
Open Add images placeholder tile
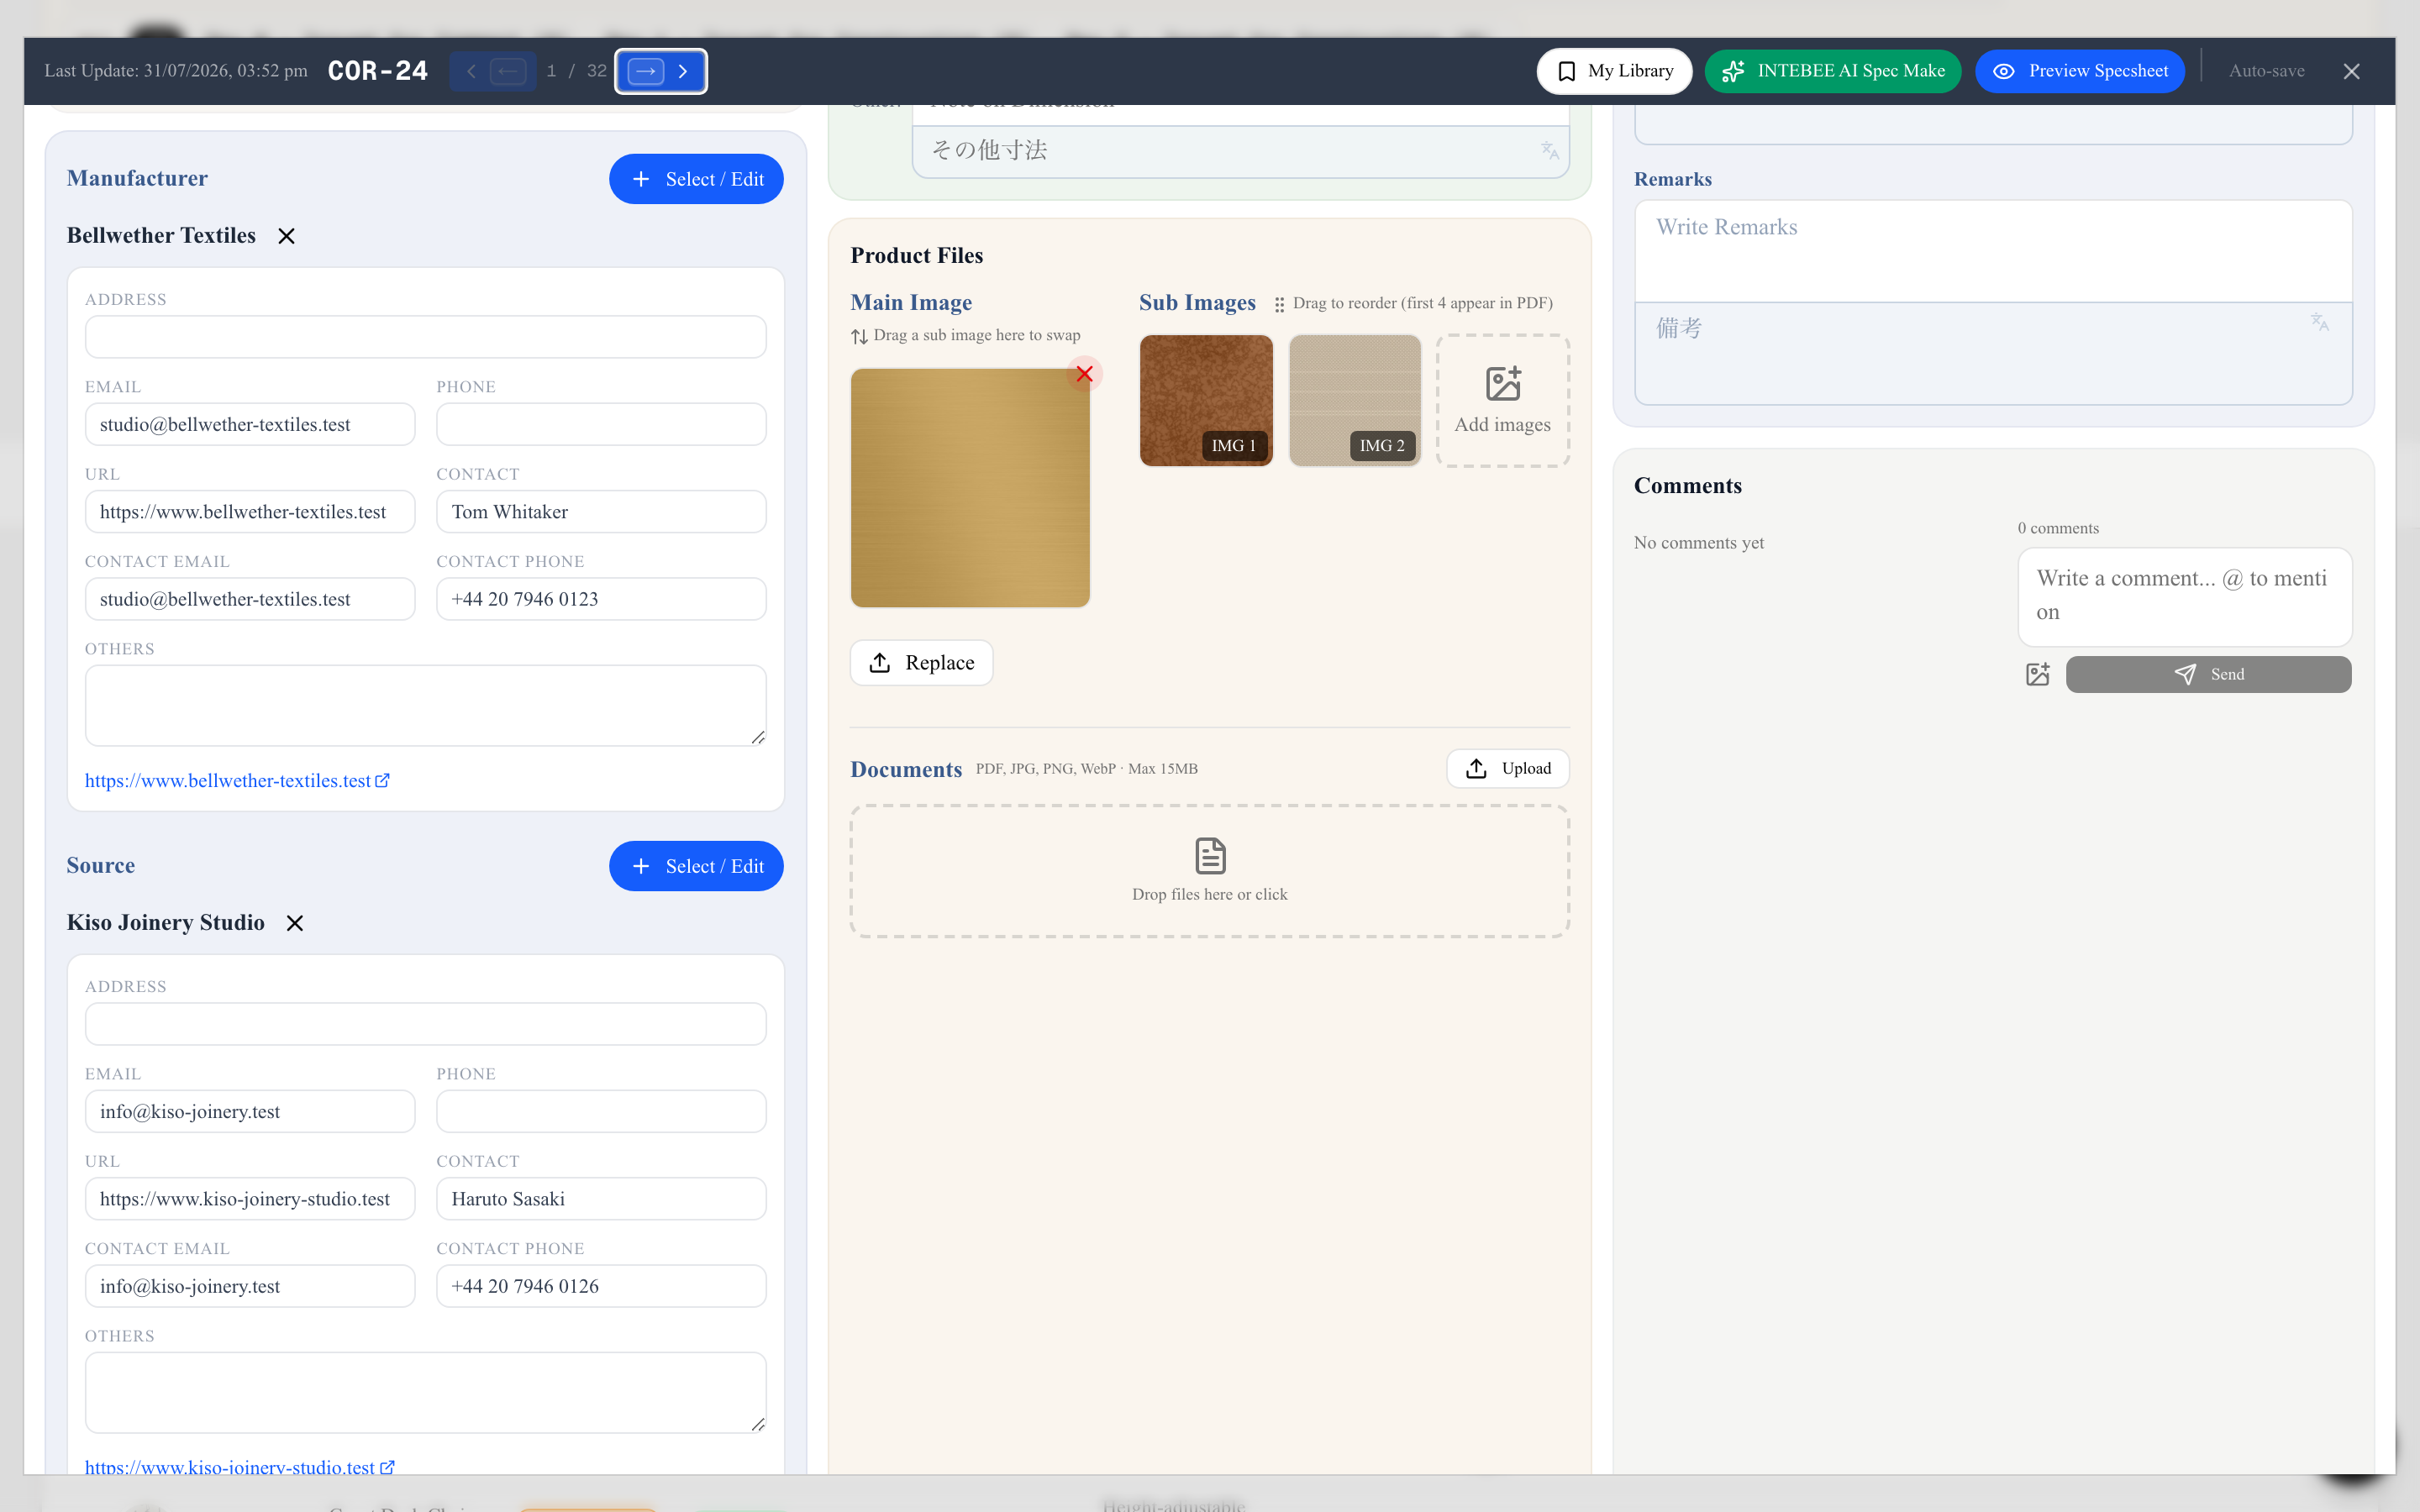(1502, 400)
